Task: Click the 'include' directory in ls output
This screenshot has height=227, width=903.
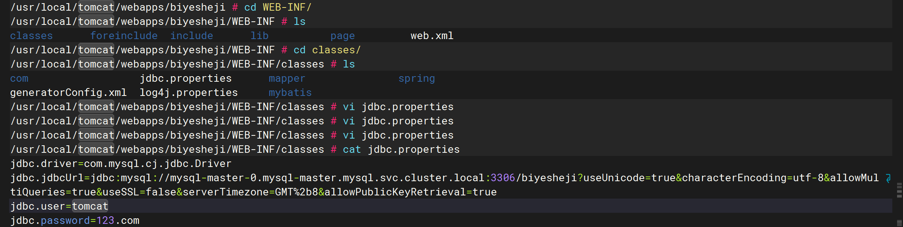Action: coord(192,36)
